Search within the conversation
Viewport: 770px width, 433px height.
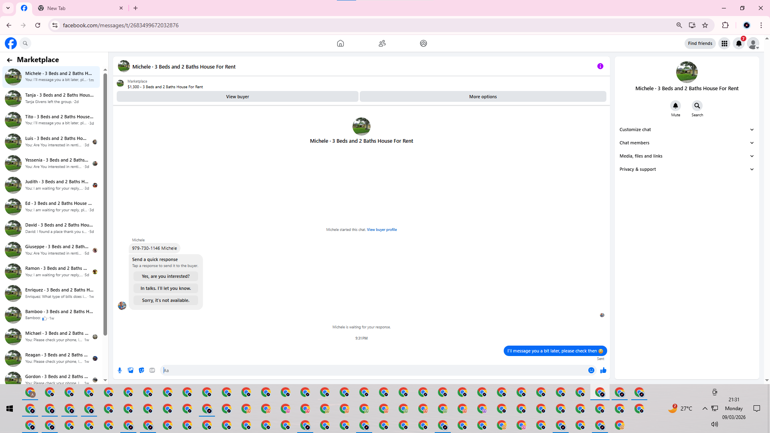tap(697, 106)
